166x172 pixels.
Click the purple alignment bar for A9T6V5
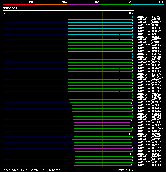(103, 148)
